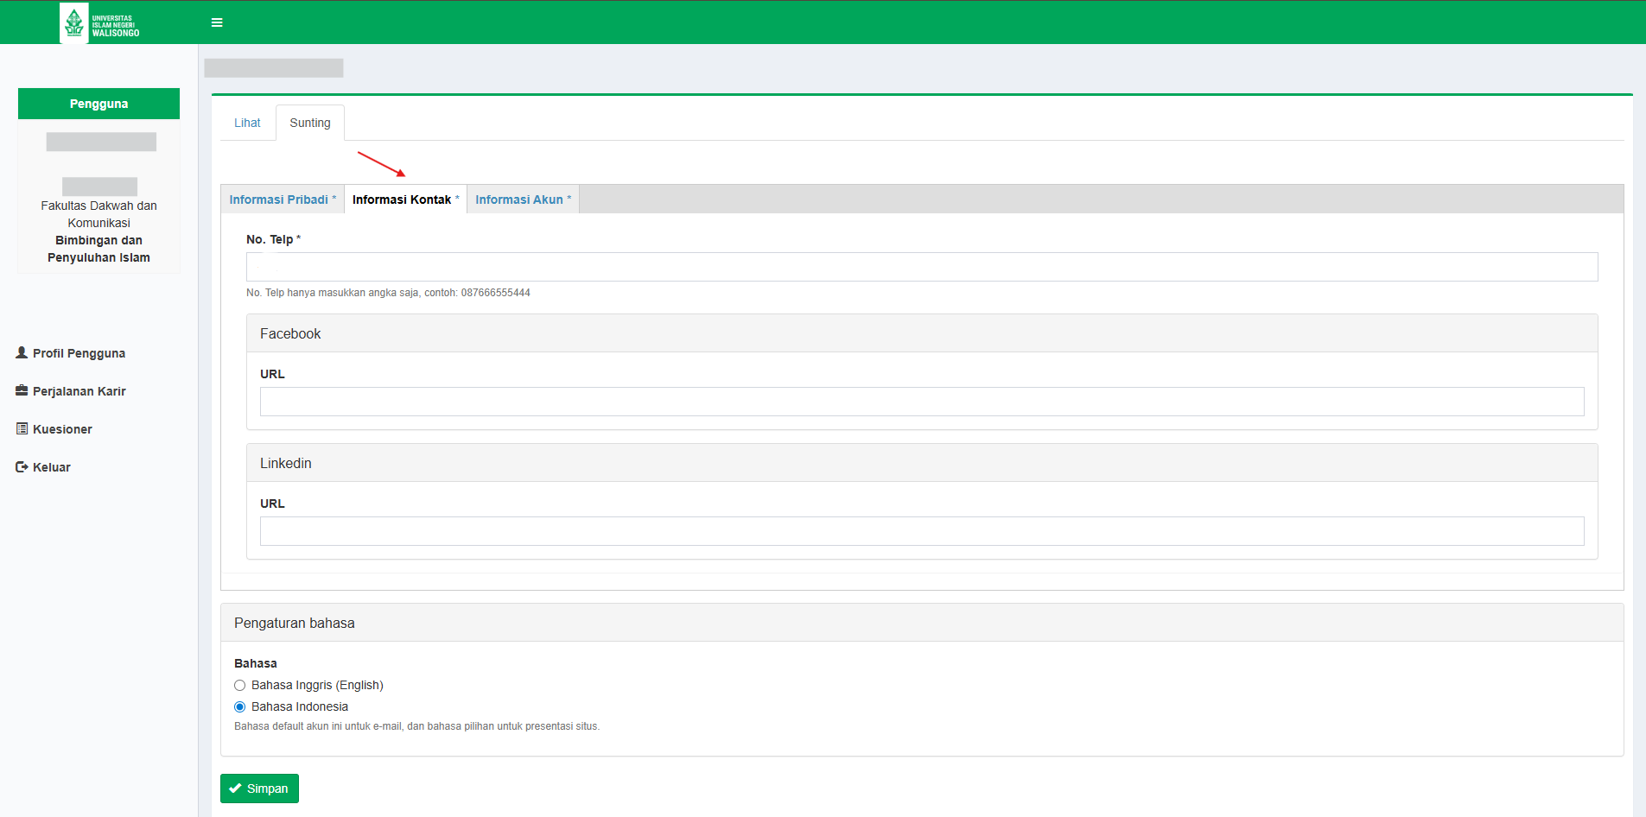
Task: Switch to Informasi Pribadi tab
Action: click(279, 199)
